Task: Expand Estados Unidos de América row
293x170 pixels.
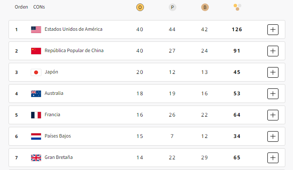Action: (x=273, y=29)
